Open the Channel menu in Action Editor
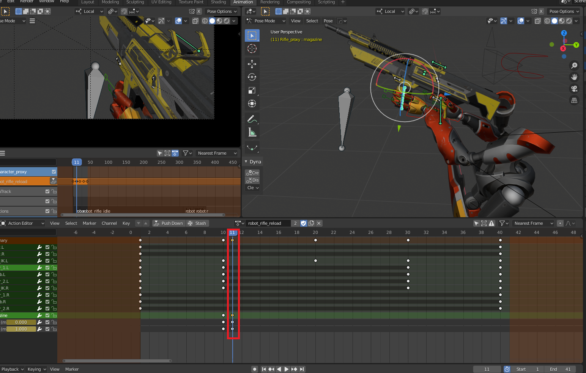586x373 pixels. coord(109,223)
